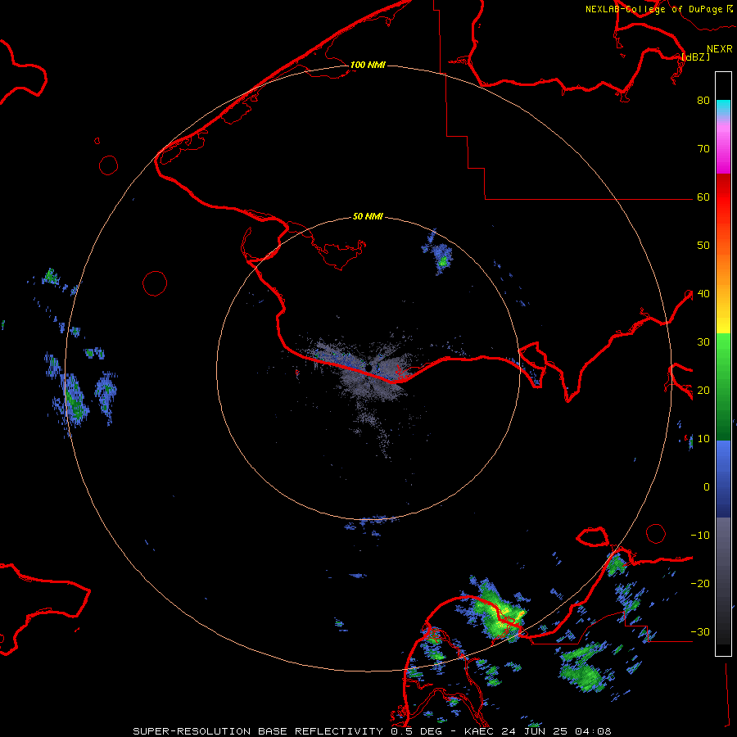Click the 40 value on the dBZ scale
This screenshot has height=737, width=737.
(x=703, y=294)
